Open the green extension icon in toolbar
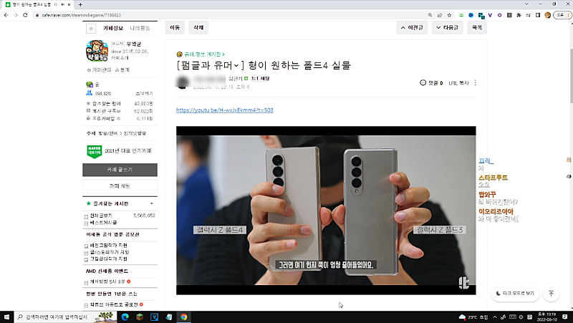573x323 pixels. click(x=461, y=15)
